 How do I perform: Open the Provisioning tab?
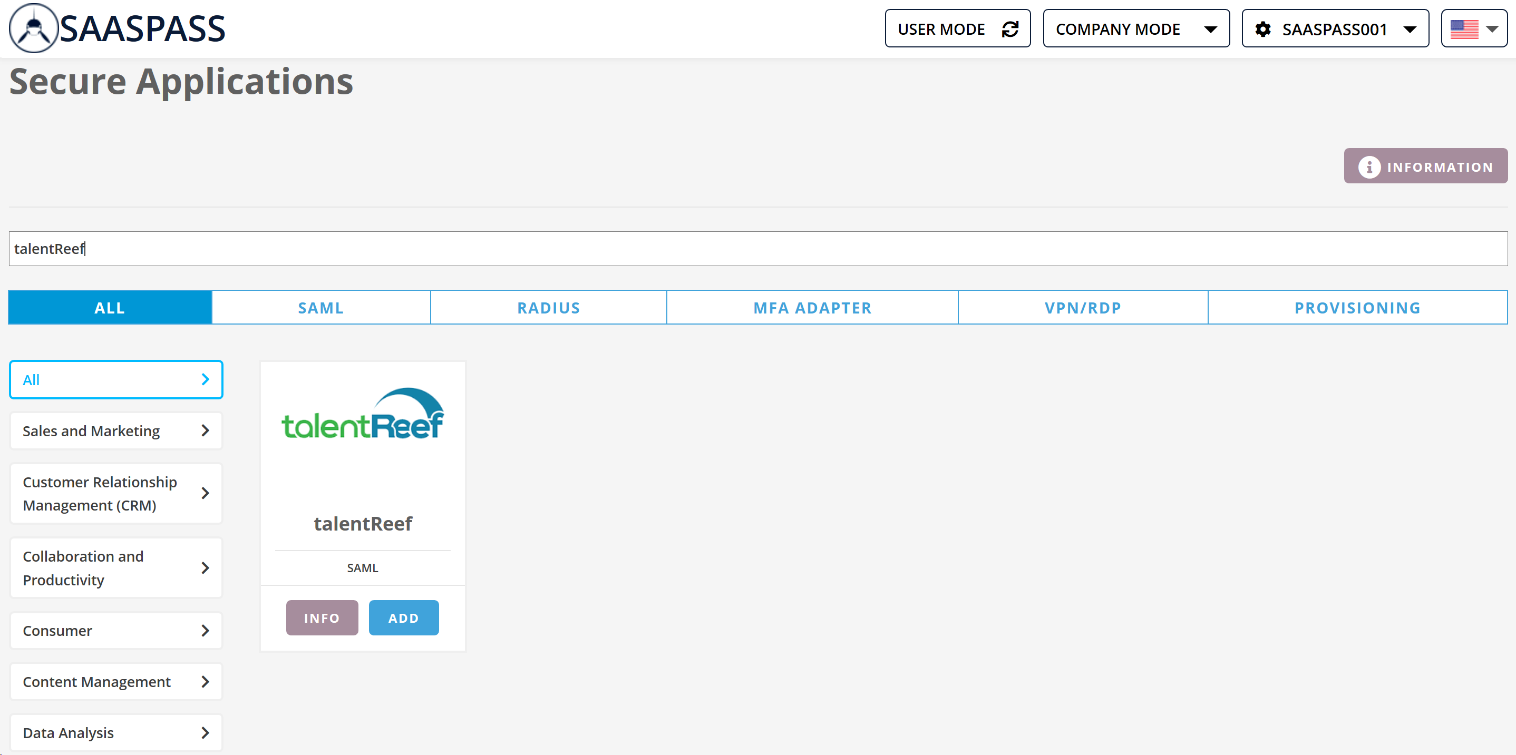[x=1357, y=308]
